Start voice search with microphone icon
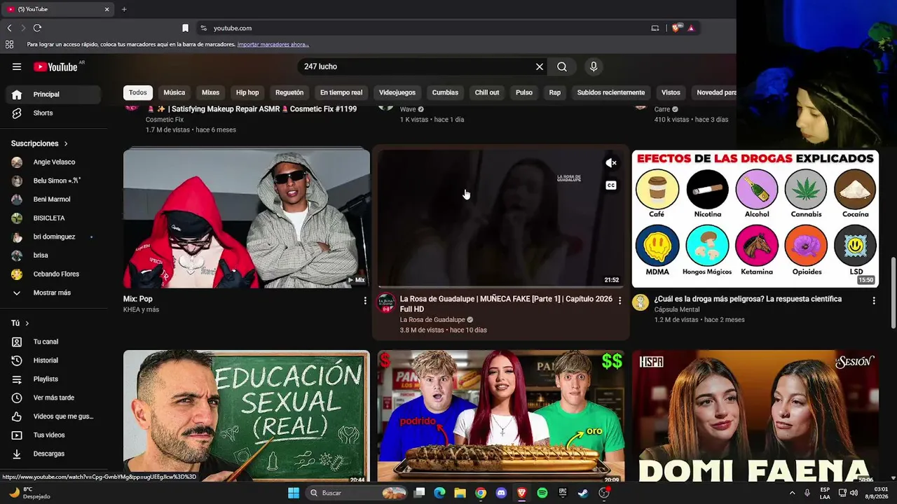The image size is (897, 504). click(x=594, y=66)
